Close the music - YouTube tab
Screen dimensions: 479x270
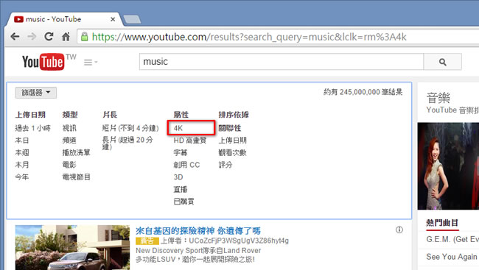click(x=113, y=19)
